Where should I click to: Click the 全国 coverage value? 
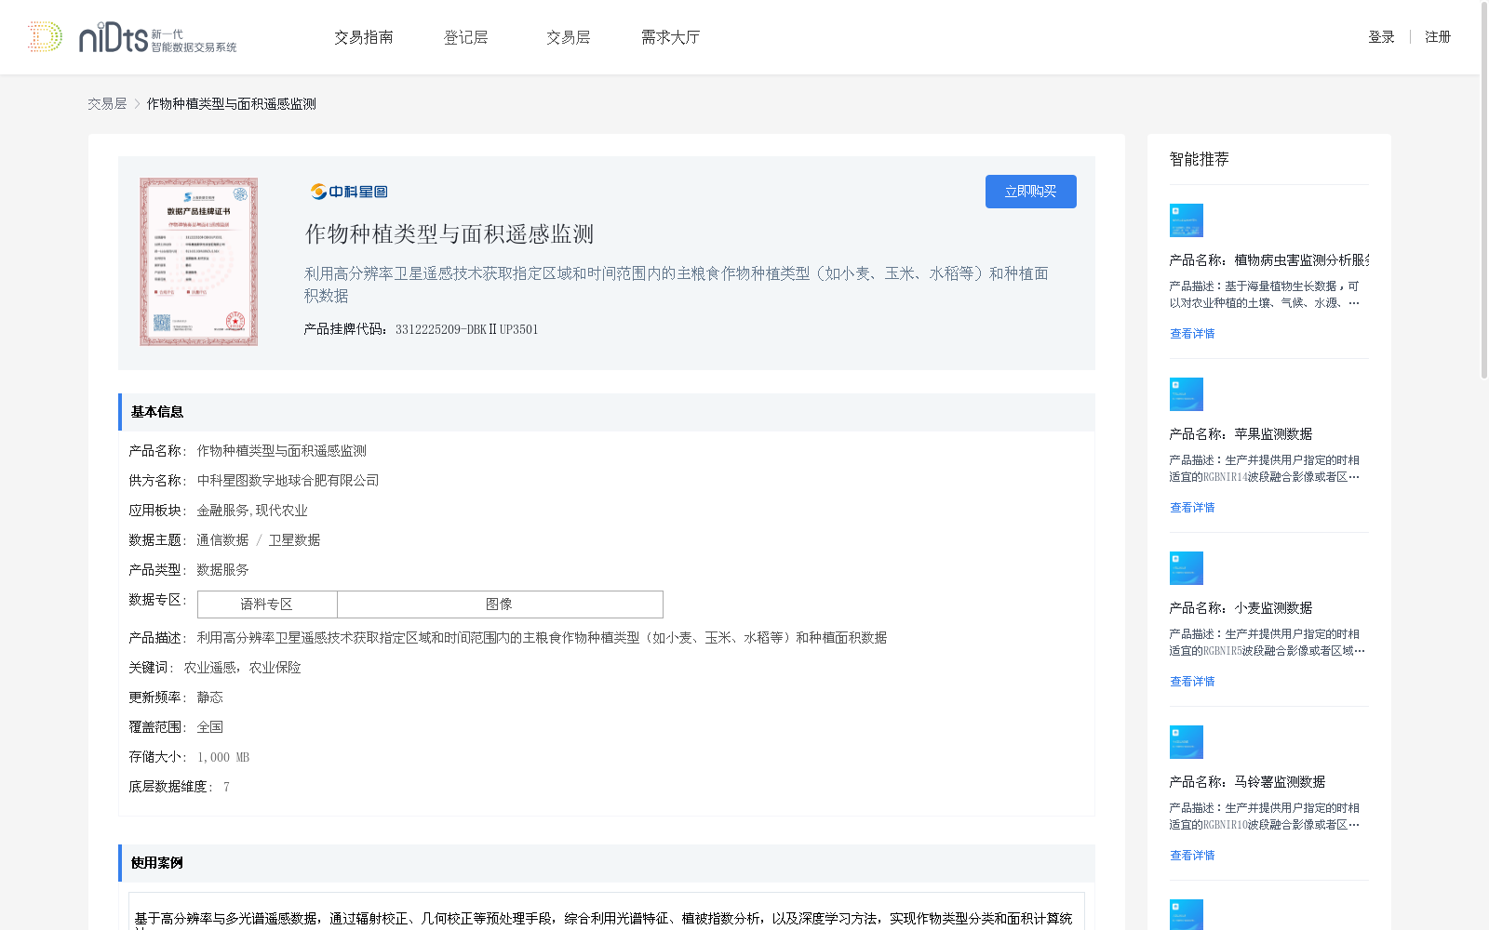(209, 727)
